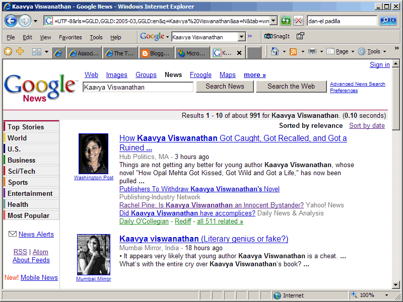
Task: Open the tab list dropdown arrow
Action: pyautogui.click(x=46, y=52)
